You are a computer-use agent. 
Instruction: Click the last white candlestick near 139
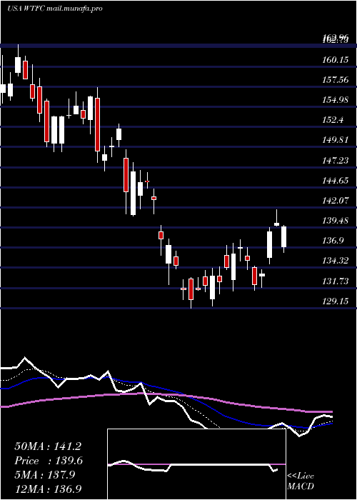pos(283,236)
